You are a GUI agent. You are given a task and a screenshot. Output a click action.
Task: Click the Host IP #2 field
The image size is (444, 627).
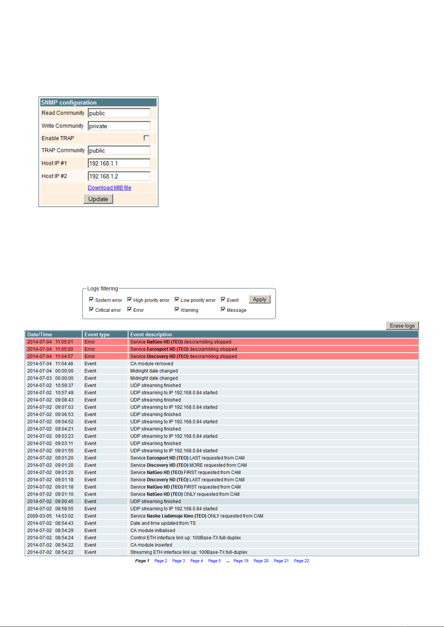pos(119,176)
